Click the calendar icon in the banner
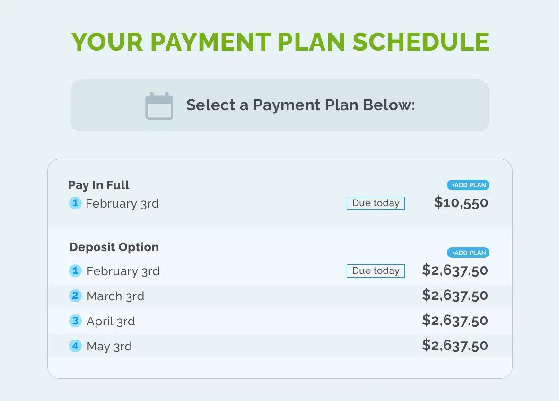The width and height of the screenshot is (559, 401). click(159, 106)
